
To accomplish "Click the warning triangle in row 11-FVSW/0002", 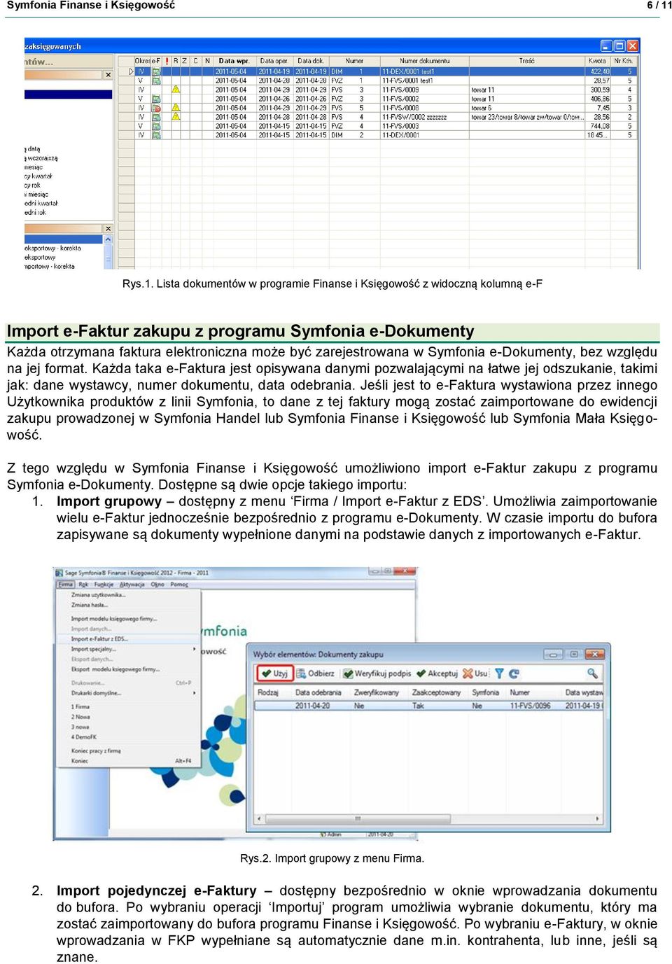I will pyautogui.click(x=176, y=117).
